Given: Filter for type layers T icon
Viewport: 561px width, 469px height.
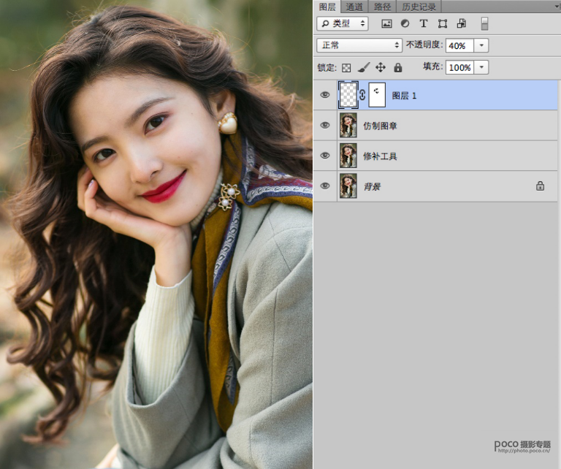Looking at the screenshot, I should pyautogui.click(x=424, y=23).
